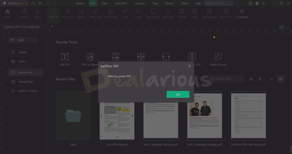The height and width of the screenshot is (154, 292).
Task: Collapse the ribbon with the chevron
Action: tap(288, 27)
